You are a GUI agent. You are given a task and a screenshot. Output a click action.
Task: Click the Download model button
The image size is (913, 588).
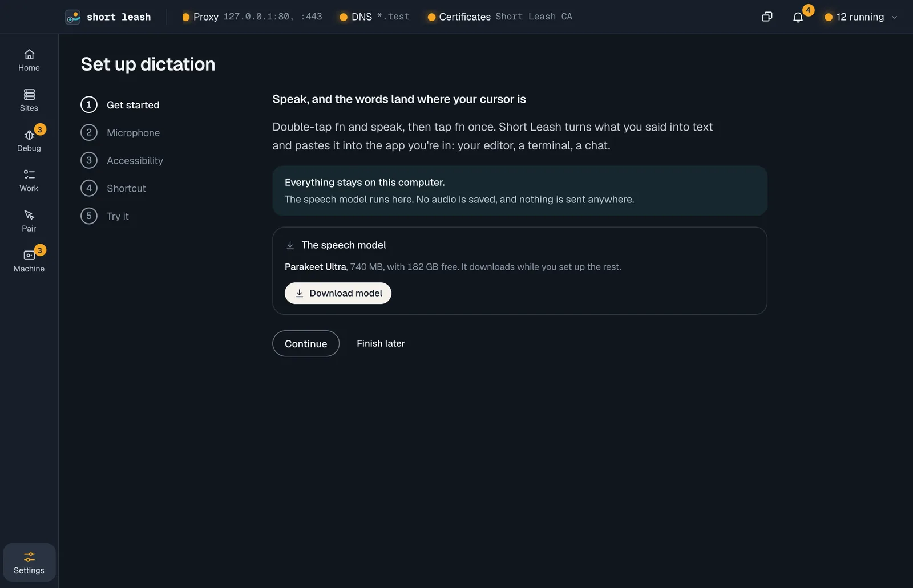338,293
